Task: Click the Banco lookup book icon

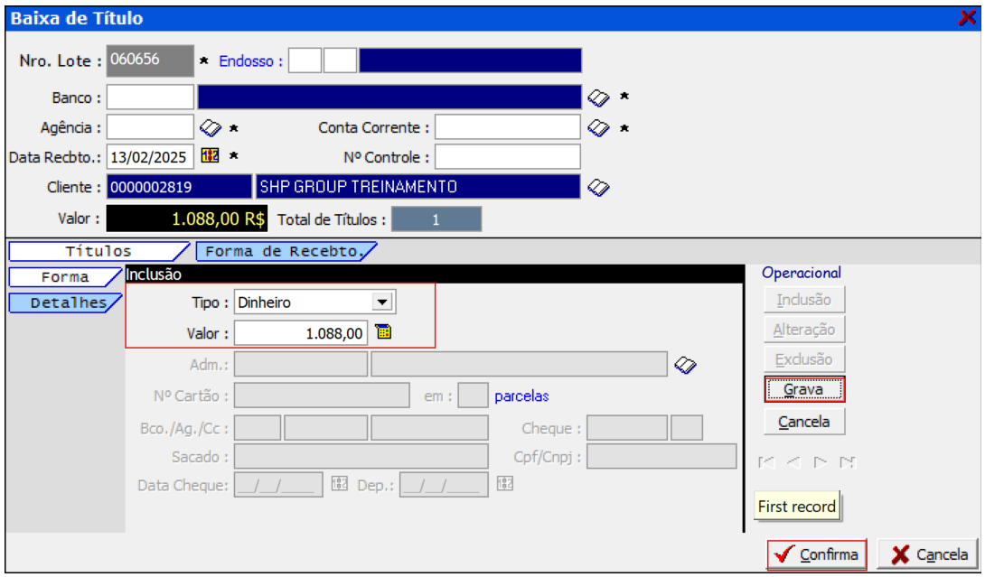Action: 598,97
